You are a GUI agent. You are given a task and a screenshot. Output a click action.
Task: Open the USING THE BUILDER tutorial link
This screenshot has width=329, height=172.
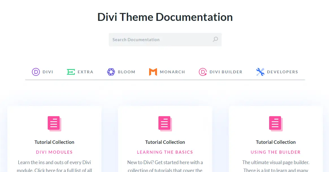[276, 152]
